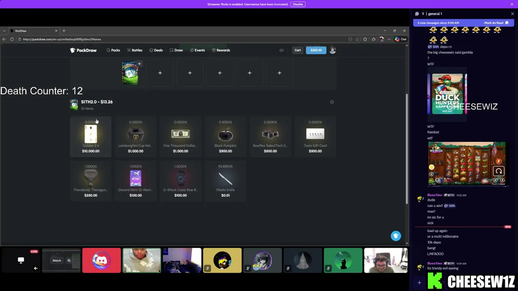Add a pack in the sixth slot
Image resolution: width=518 pixels, height=291 pixels.
coord(279,73)
